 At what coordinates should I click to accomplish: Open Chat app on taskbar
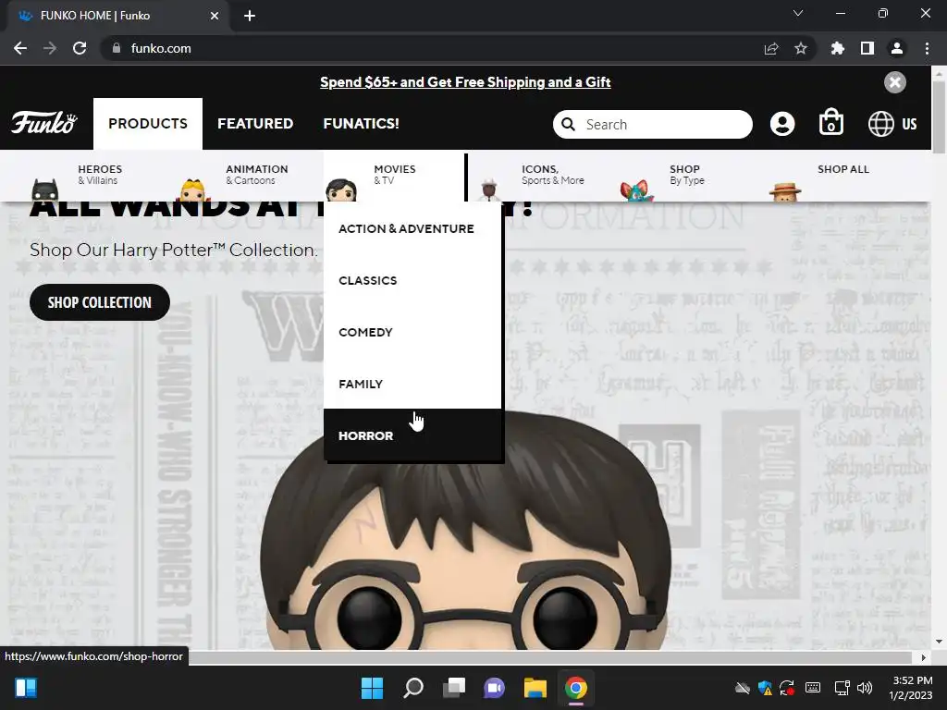pos(494,688)
